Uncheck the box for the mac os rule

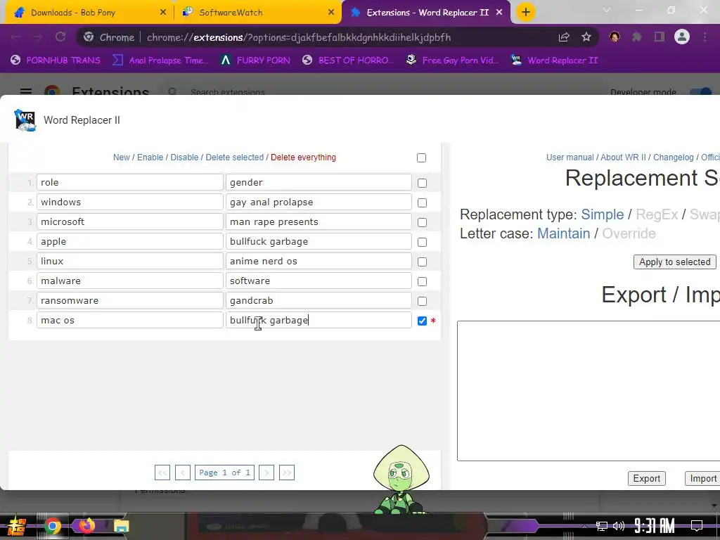click(x=422, y=321)
